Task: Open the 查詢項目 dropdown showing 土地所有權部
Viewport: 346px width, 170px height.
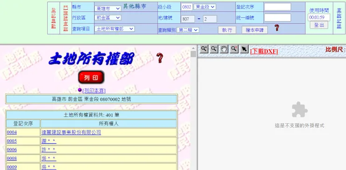Action: coord(115,28)
